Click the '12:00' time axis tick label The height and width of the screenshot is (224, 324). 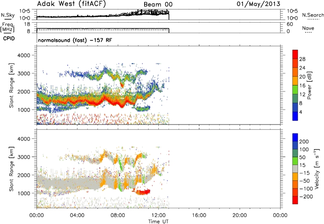click(158, 216)
